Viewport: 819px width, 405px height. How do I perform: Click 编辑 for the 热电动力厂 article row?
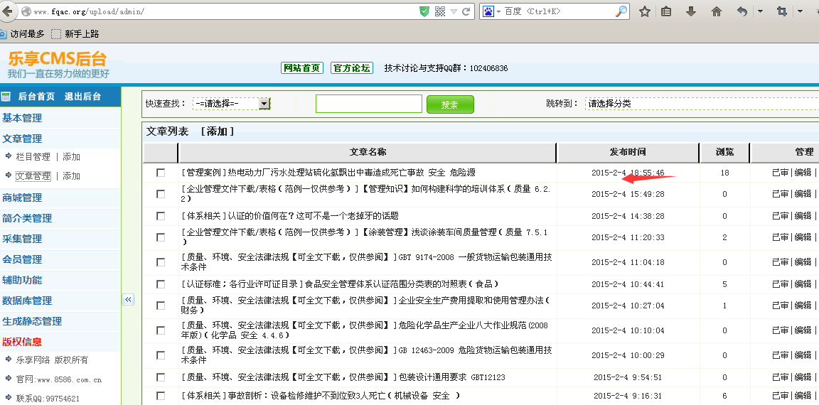coord(803,172)
